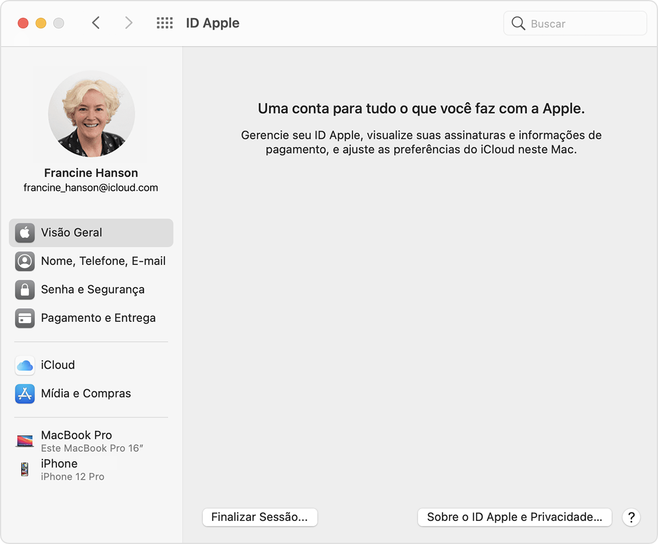Click the magnifying glass search icon
658x544 pixels.
518,24
